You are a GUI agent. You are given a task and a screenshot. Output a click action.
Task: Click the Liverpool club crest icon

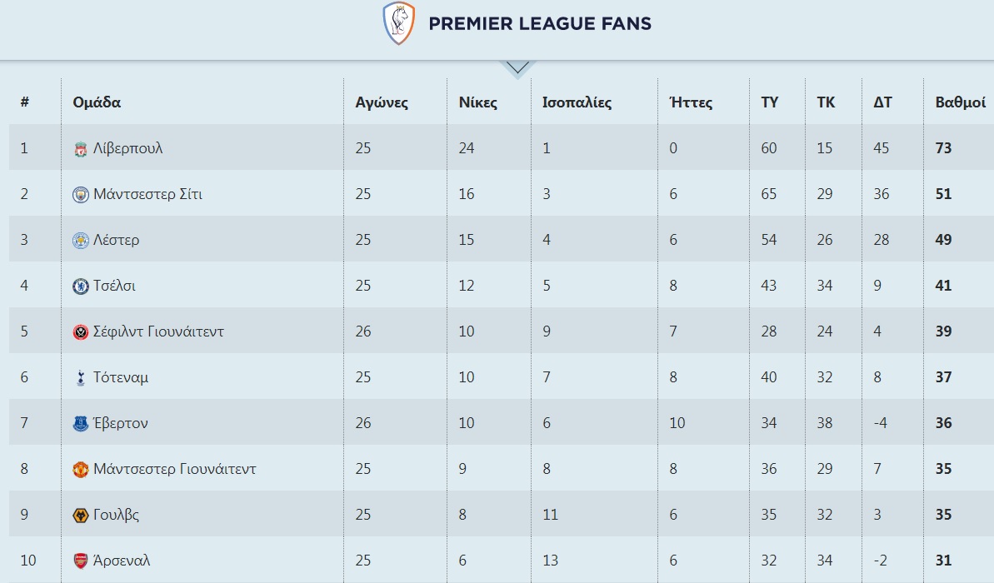[x=80, y=149]
